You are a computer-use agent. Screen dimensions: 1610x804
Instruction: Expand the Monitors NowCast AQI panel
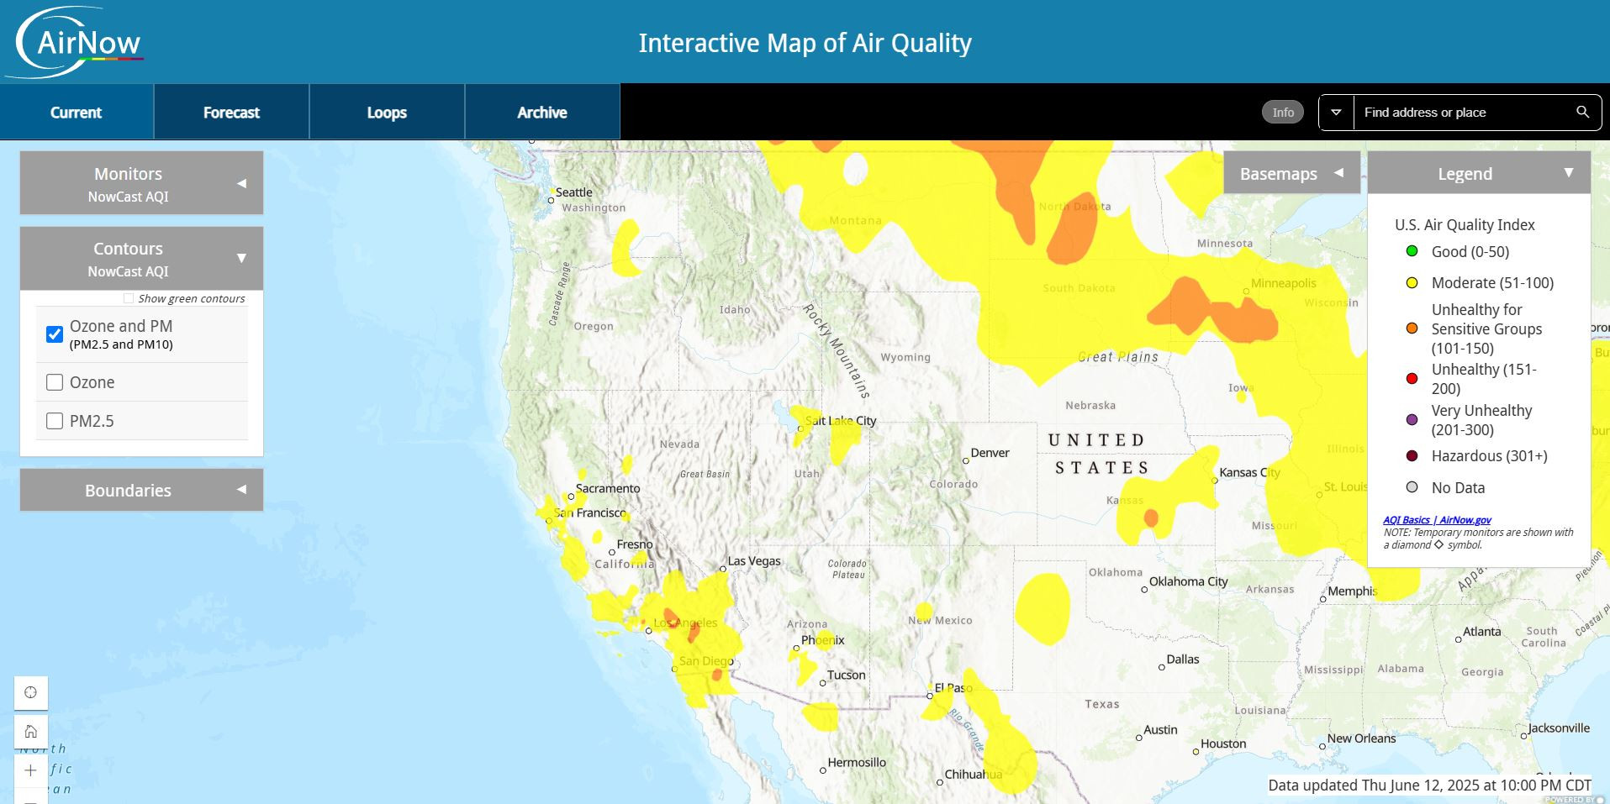pyautogui.click(x=141, y=183)
